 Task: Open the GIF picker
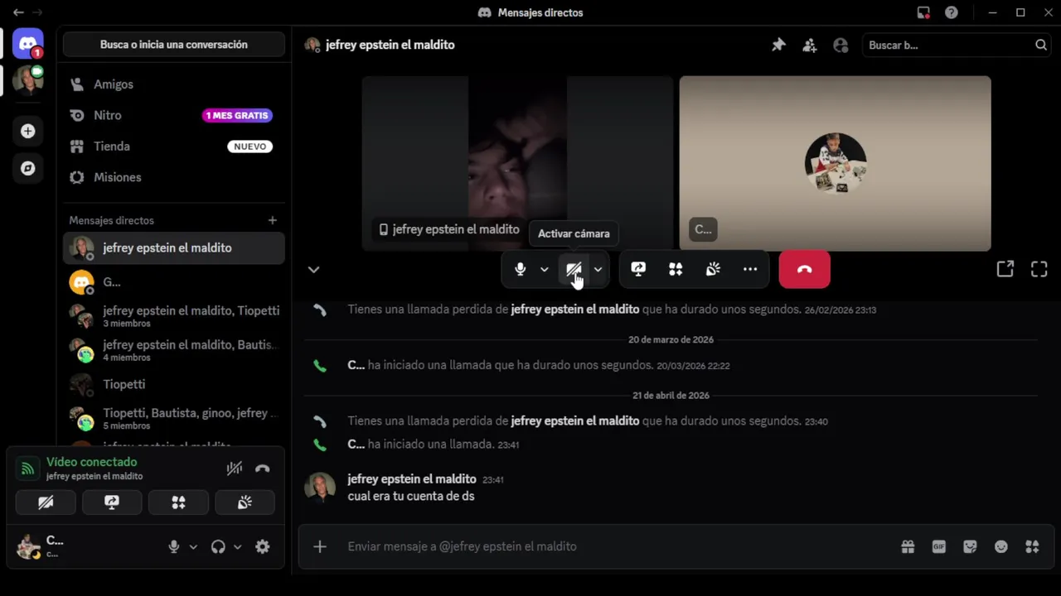coord(939,546)
